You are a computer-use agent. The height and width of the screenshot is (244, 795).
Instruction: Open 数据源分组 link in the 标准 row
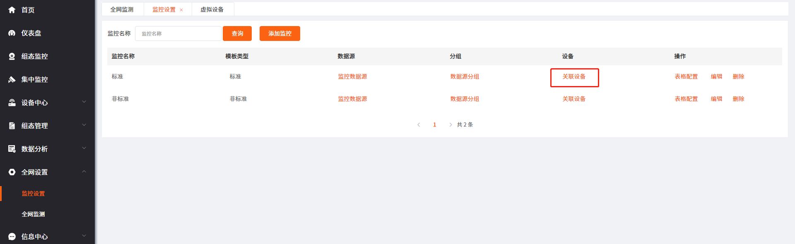(x=465, y=77)
